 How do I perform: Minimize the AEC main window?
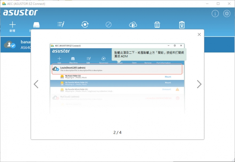coord(207,4)
